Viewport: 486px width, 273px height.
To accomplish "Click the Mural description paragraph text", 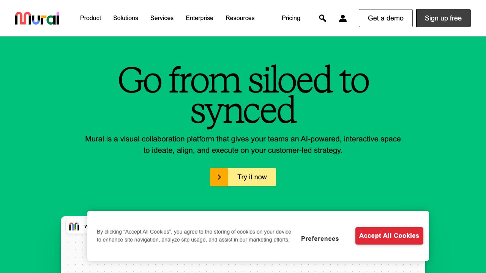I will (243, 144).
